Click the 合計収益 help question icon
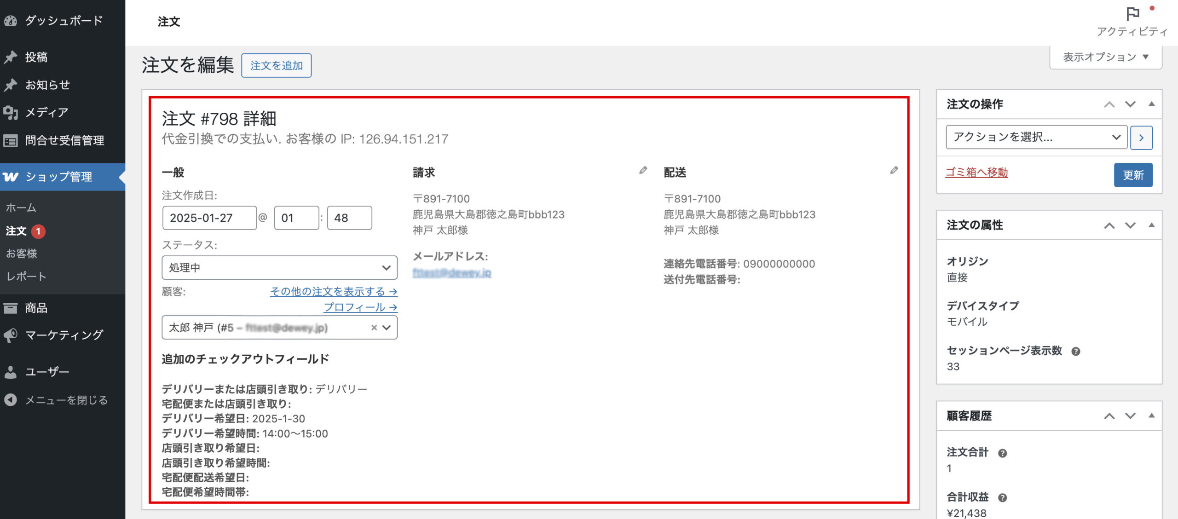1178x519 pixels. coord(1002,498)
